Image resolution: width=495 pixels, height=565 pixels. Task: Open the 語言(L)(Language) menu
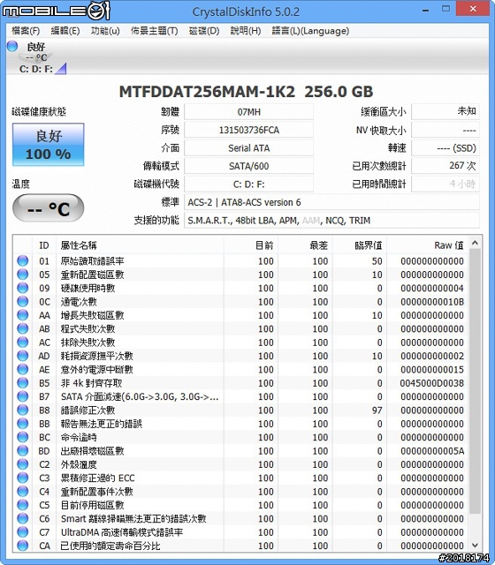pyautogui.click(x=310, y=31)
